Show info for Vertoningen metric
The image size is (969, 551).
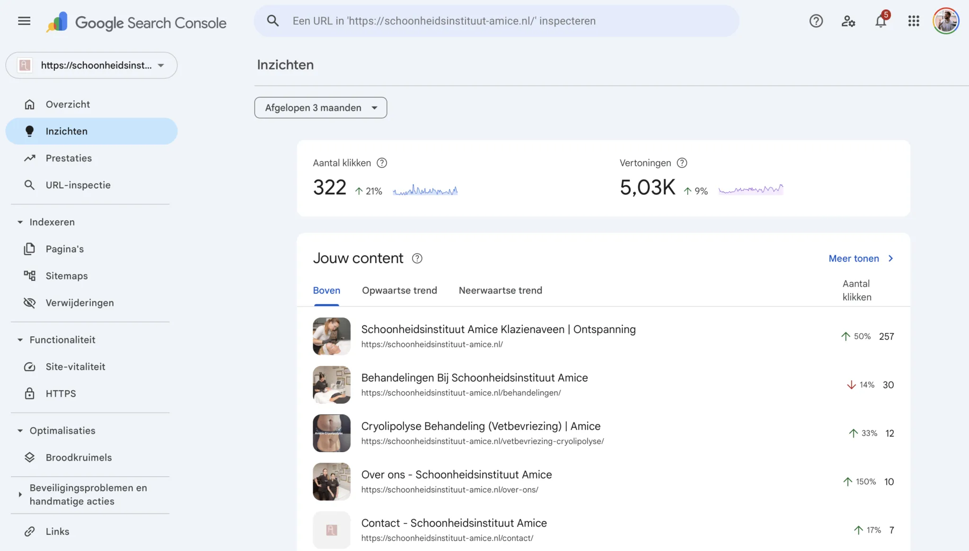681,163
